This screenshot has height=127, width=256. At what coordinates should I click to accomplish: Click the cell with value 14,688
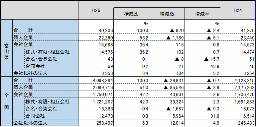coord(96,45)
